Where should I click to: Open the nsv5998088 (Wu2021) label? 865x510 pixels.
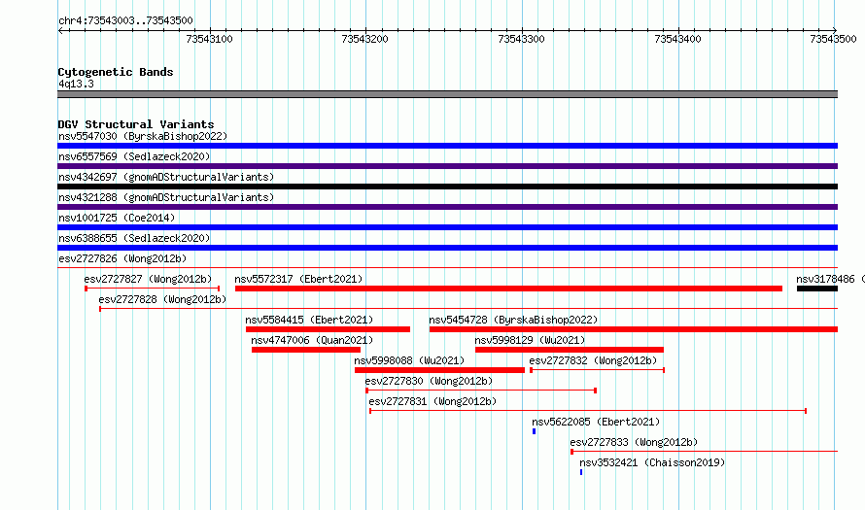click(x=409, y=360)
